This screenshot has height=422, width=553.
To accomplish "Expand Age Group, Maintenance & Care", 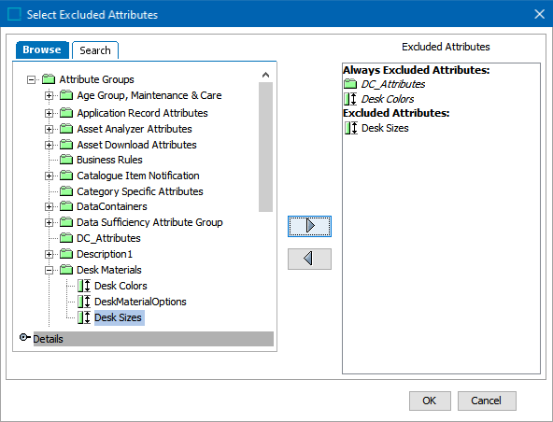I will pos(49,95).
